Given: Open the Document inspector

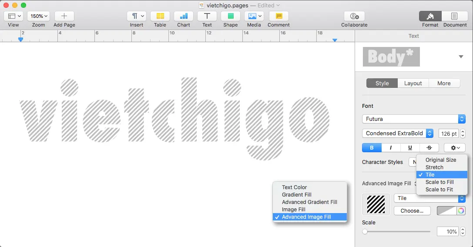Looking at the screenshot, I should [x=454, y=16].
